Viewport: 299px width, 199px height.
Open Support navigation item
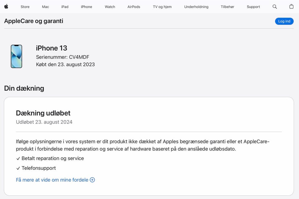pos(253,7)
